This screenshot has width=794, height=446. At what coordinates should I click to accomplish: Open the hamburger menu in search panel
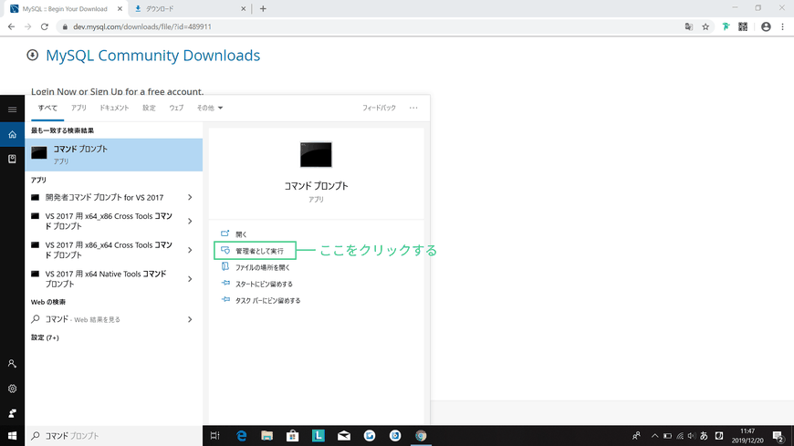[x=12, y=109]
